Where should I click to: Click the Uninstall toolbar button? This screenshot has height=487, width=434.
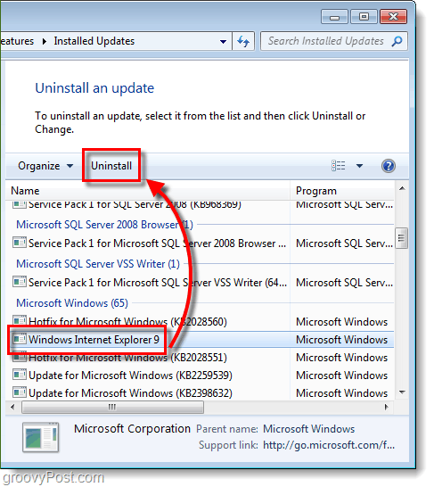point(111,166)
